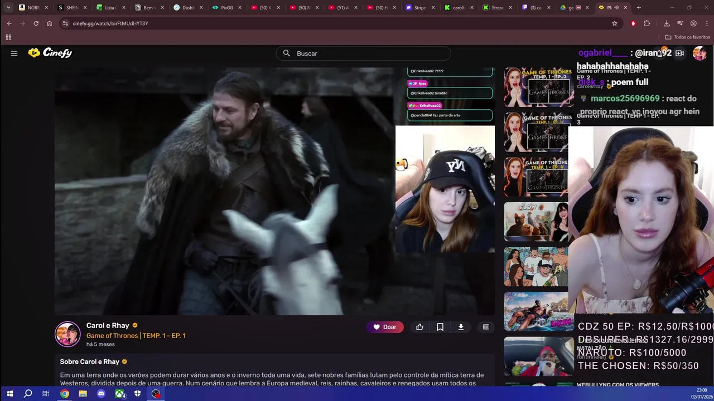Open Windows search on taskbar

[28, 394]
